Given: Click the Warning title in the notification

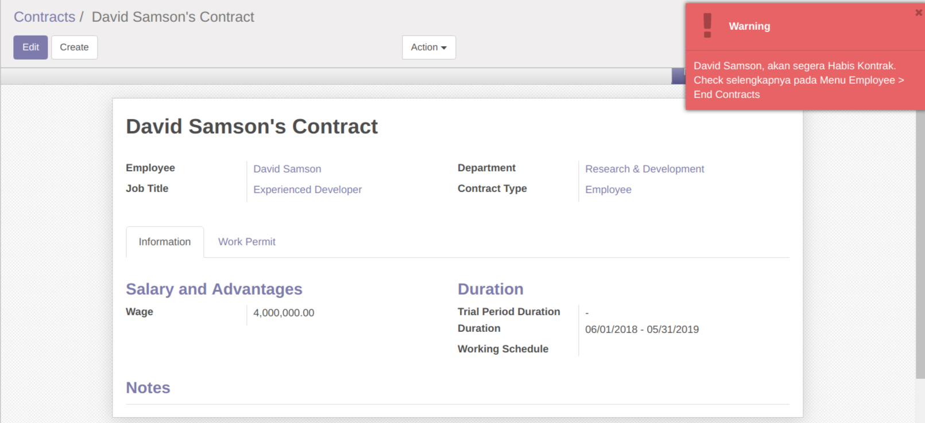Looking at the screenshot, I should 749,26.
